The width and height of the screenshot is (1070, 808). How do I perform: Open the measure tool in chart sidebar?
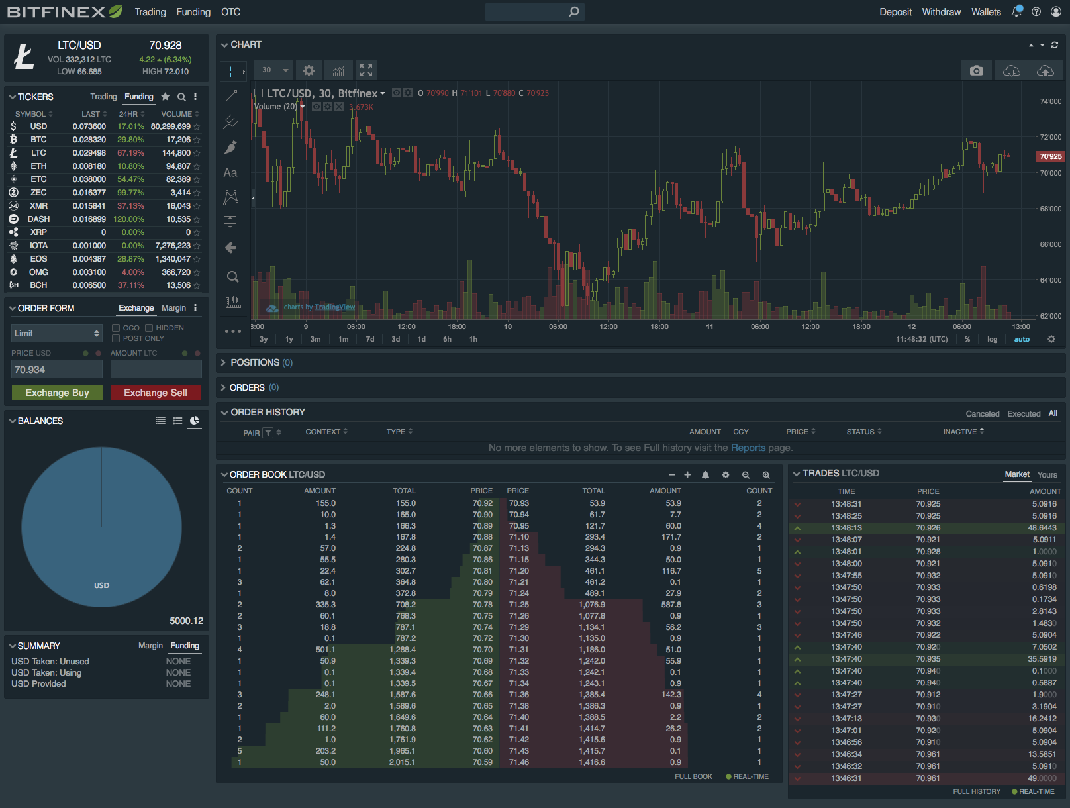[x=232, y=302]
